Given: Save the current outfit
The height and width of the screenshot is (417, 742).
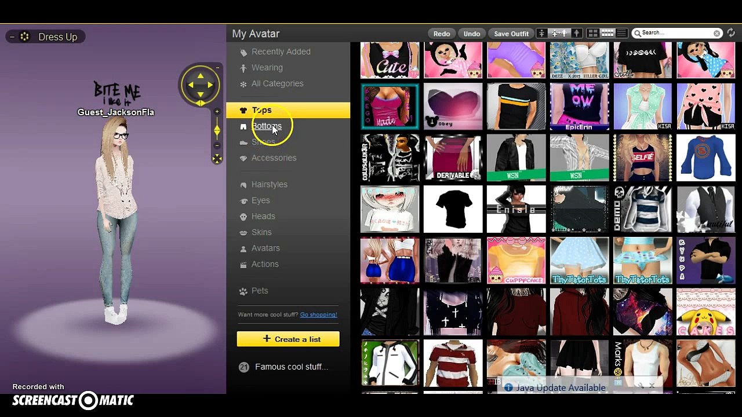Looking at the screenshot, I should pyautogui.click(x=511, y=34).
